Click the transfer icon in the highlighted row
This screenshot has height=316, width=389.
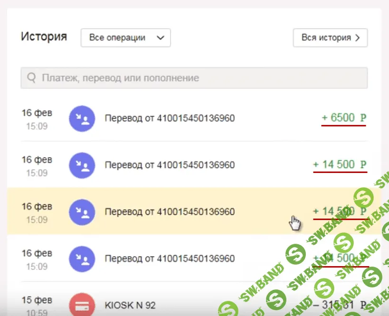pyautogui.click(x=82, y=211)
